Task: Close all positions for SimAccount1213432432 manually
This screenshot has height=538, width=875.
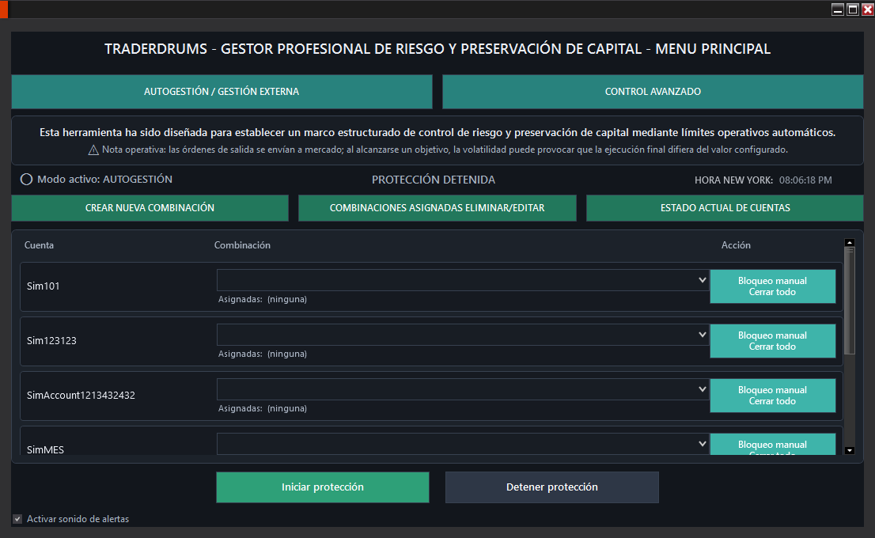Action: [x=772, y=395]
